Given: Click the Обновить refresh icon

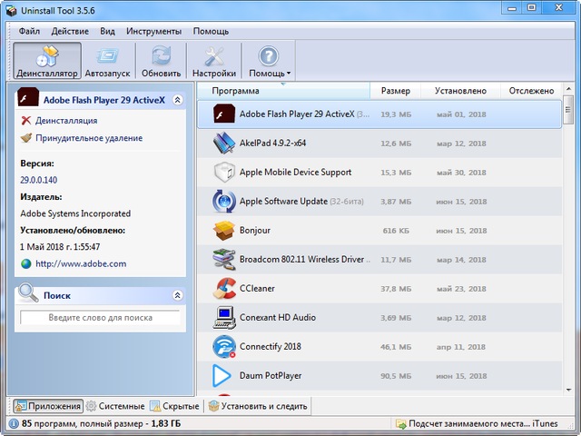Looking at the screenshot, I should click(161, 61).
